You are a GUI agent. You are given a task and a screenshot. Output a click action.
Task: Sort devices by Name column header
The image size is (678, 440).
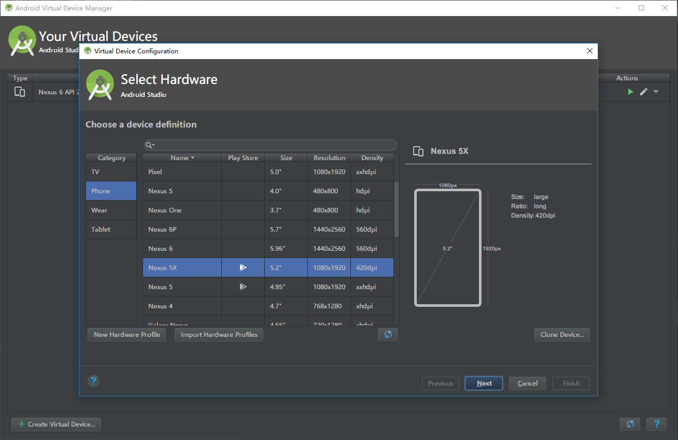pos(182,158)
